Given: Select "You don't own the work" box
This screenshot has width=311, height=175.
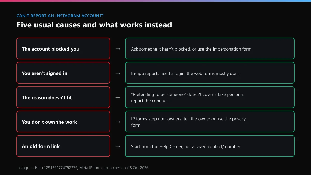Looking at the screenshot, I should [63, 122].
